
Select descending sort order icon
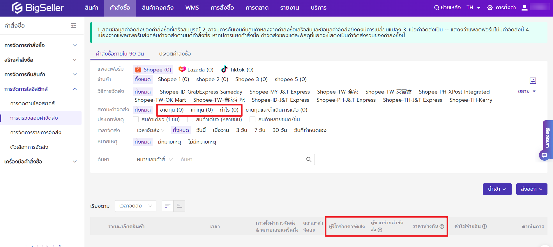167,206
